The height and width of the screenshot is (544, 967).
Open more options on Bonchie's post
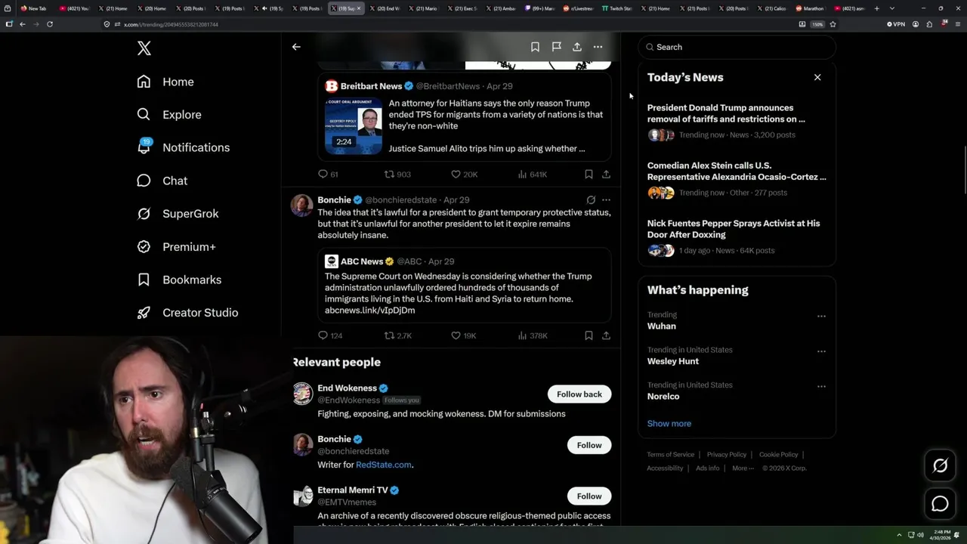click(x=606, y=200)
